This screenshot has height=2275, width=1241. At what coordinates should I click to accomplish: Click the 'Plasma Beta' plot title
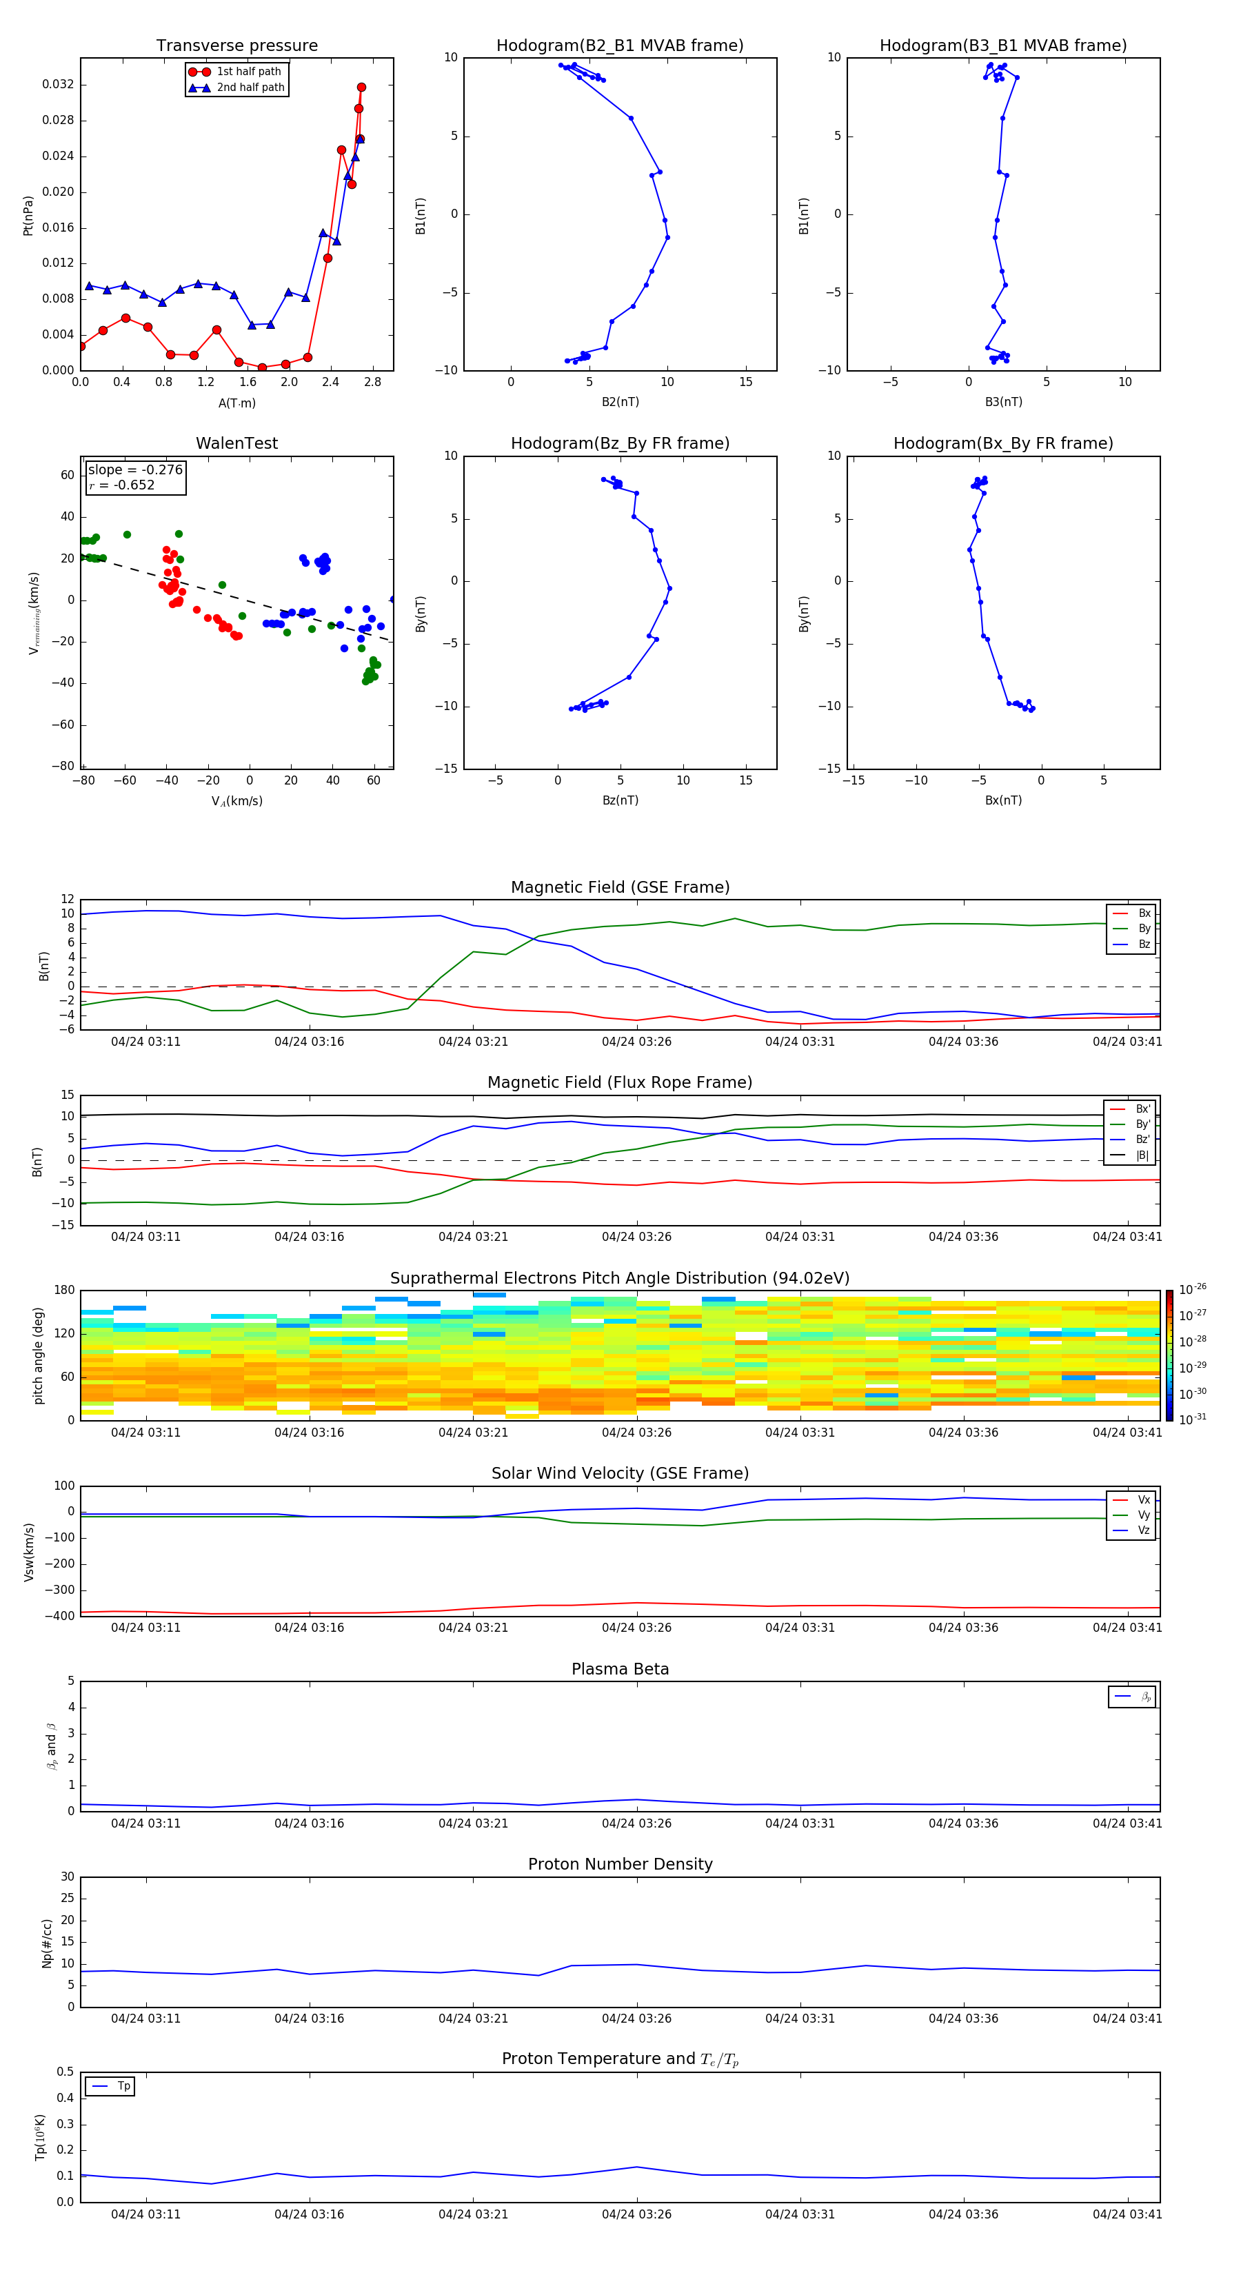(x=620, y=1670)
